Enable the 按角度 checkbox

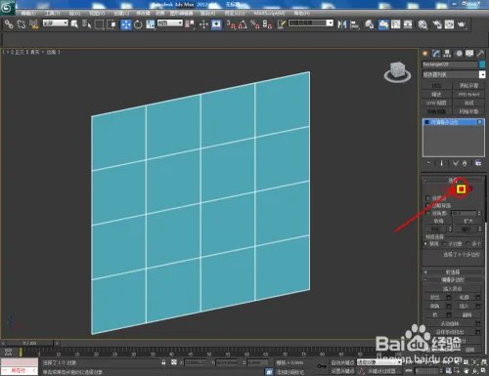pyautogui.click(x=428, y=213)
